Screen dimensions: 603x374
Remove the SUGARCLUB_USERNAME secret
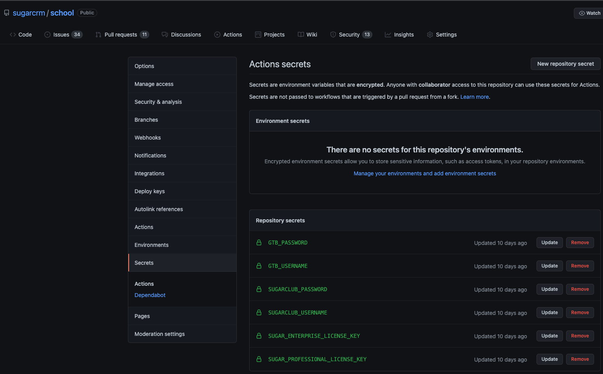pyautogui.click(x=580, y=313)
